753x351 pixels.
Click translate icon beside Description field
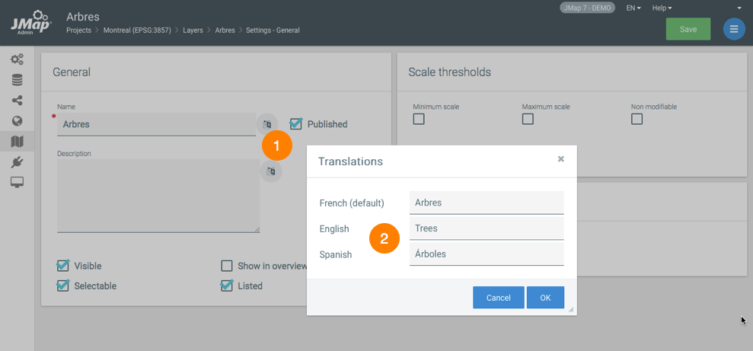[271, 171]
